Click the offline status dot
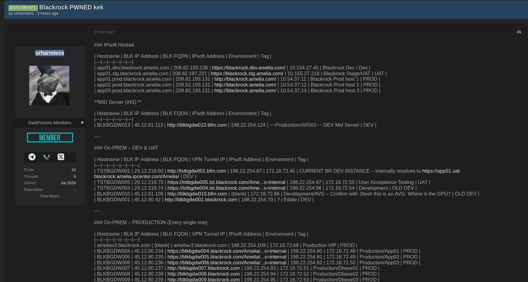This screenshot has height=282, width=528. tap(82, 123)
